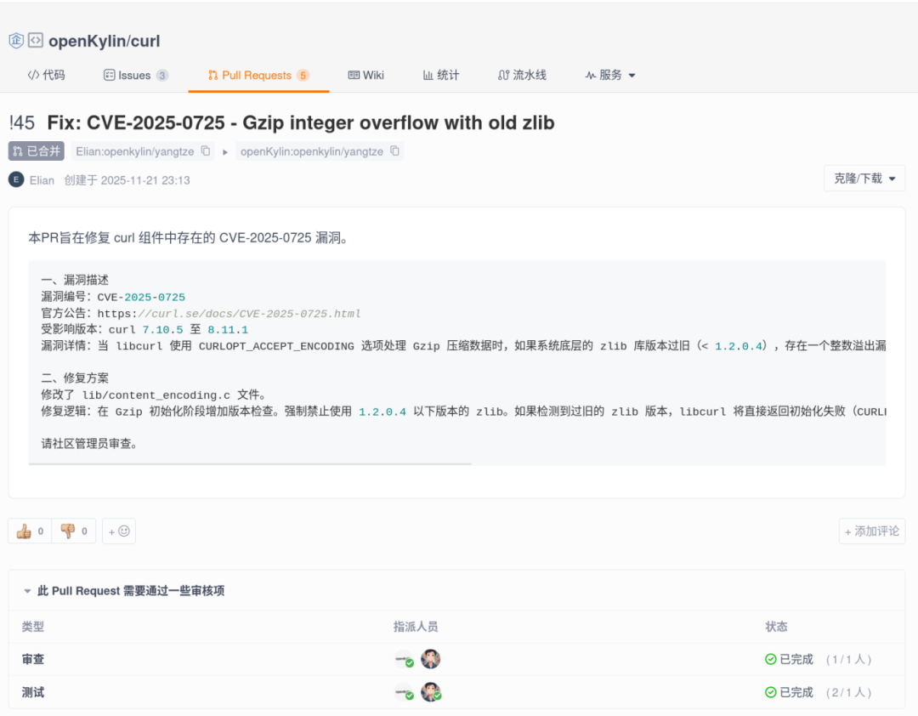Open the Issues tab
This screenshot has height=716, width=918.
point(135,75)
